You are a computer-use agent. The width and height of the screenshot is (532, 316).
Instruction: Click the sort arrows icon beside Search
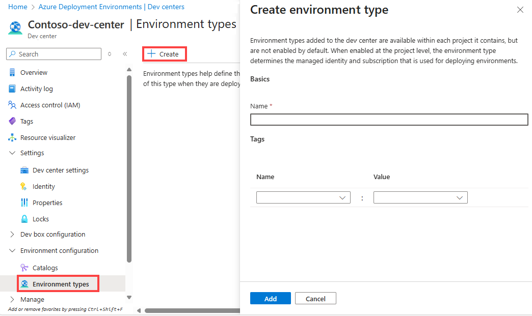pos(110,54)
